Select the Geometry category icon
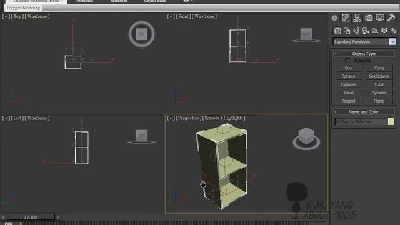 click(x=337, y=31)
